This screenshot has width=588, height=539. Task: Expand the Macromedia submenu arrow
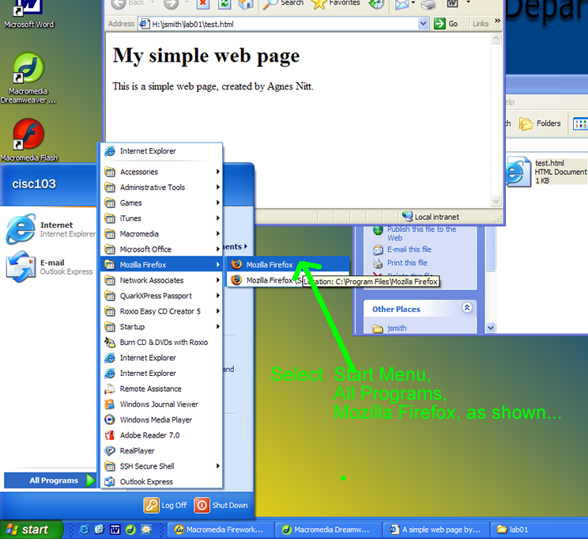click(218, 233)
